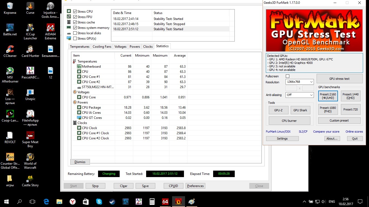The image size is (369, 207).
Task: Switch to Powers tab
Action: coord(135,47)
